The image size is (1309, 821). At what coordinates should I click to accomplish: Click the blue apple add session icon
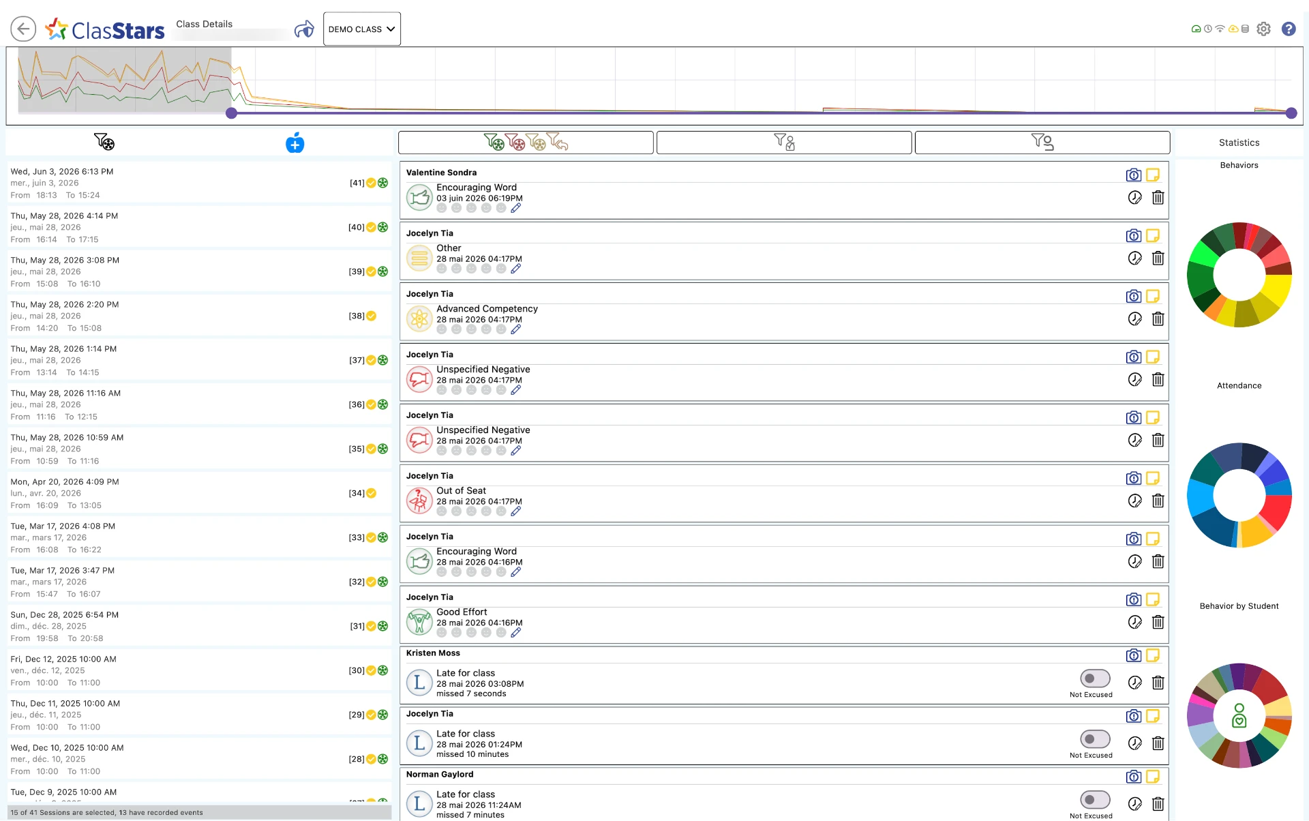click(x=295, y=143)
